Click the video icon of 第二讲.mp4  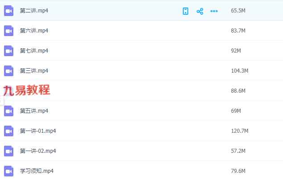coord(8,11)
